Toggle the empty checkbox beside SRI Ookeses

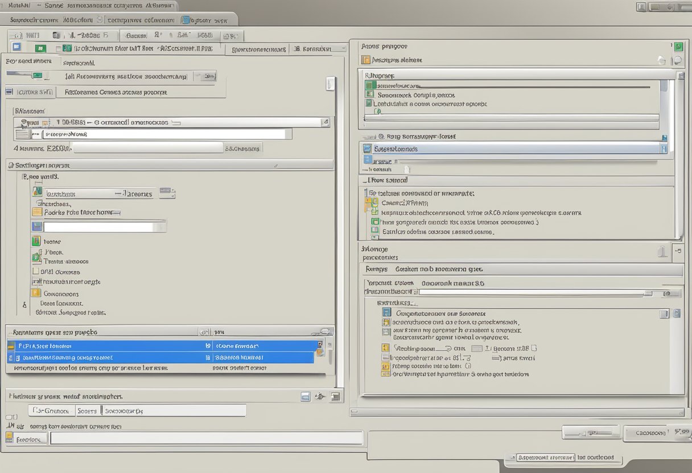pos(36,272)
